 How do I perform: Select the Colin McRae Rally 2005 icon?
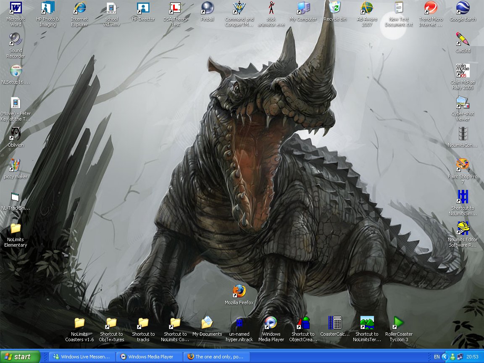point(463,71)
